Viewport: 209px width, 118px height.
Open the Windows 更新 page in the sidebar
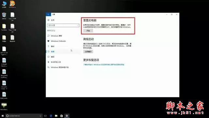[56, 36]
